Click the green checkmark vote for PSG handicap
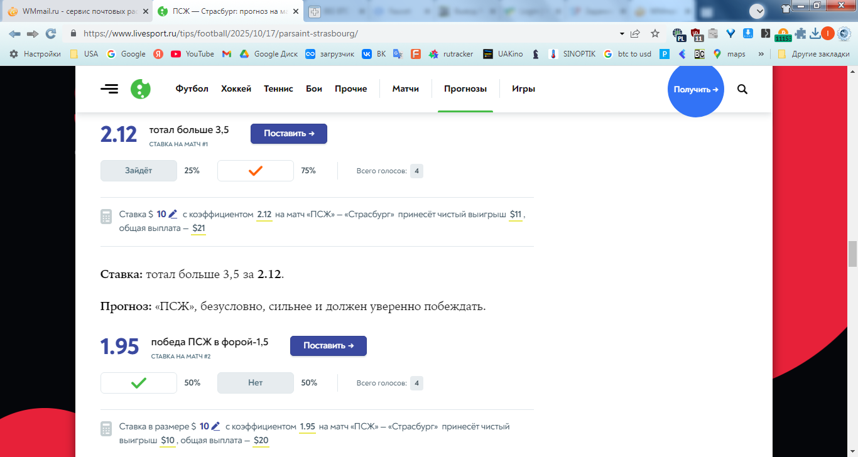 point(139,383)
